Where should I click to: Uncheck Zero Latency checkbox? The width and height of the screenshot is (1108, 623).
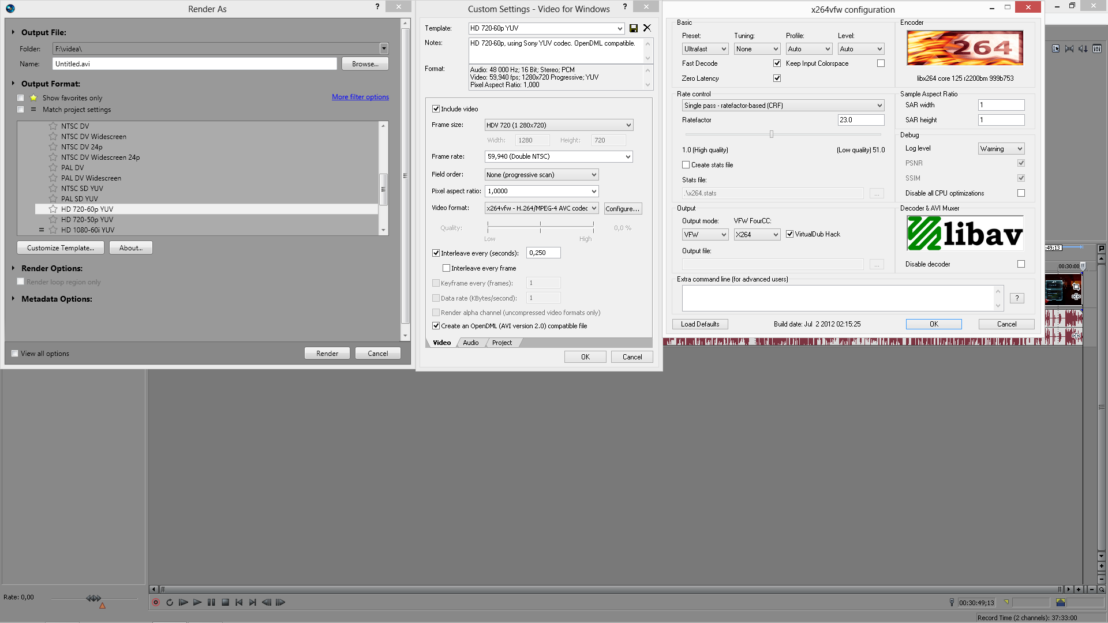pos(777,78)
